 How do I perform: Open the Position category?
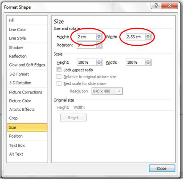click(x=27, y=136)
